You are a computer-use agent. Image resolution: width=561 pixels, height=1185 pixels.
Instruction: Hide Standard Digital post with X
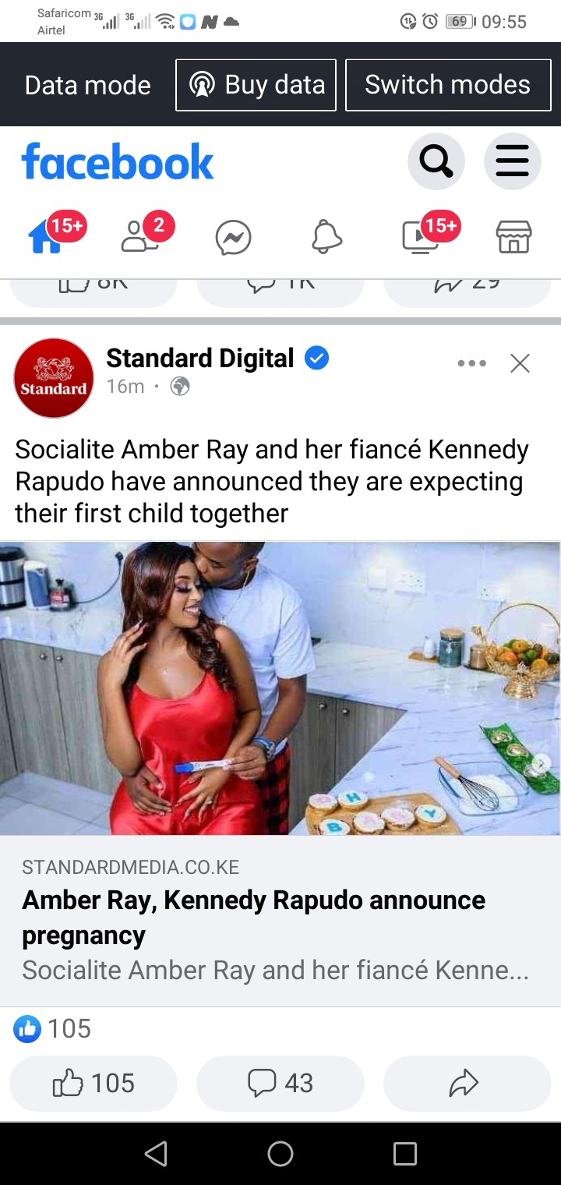520,363
